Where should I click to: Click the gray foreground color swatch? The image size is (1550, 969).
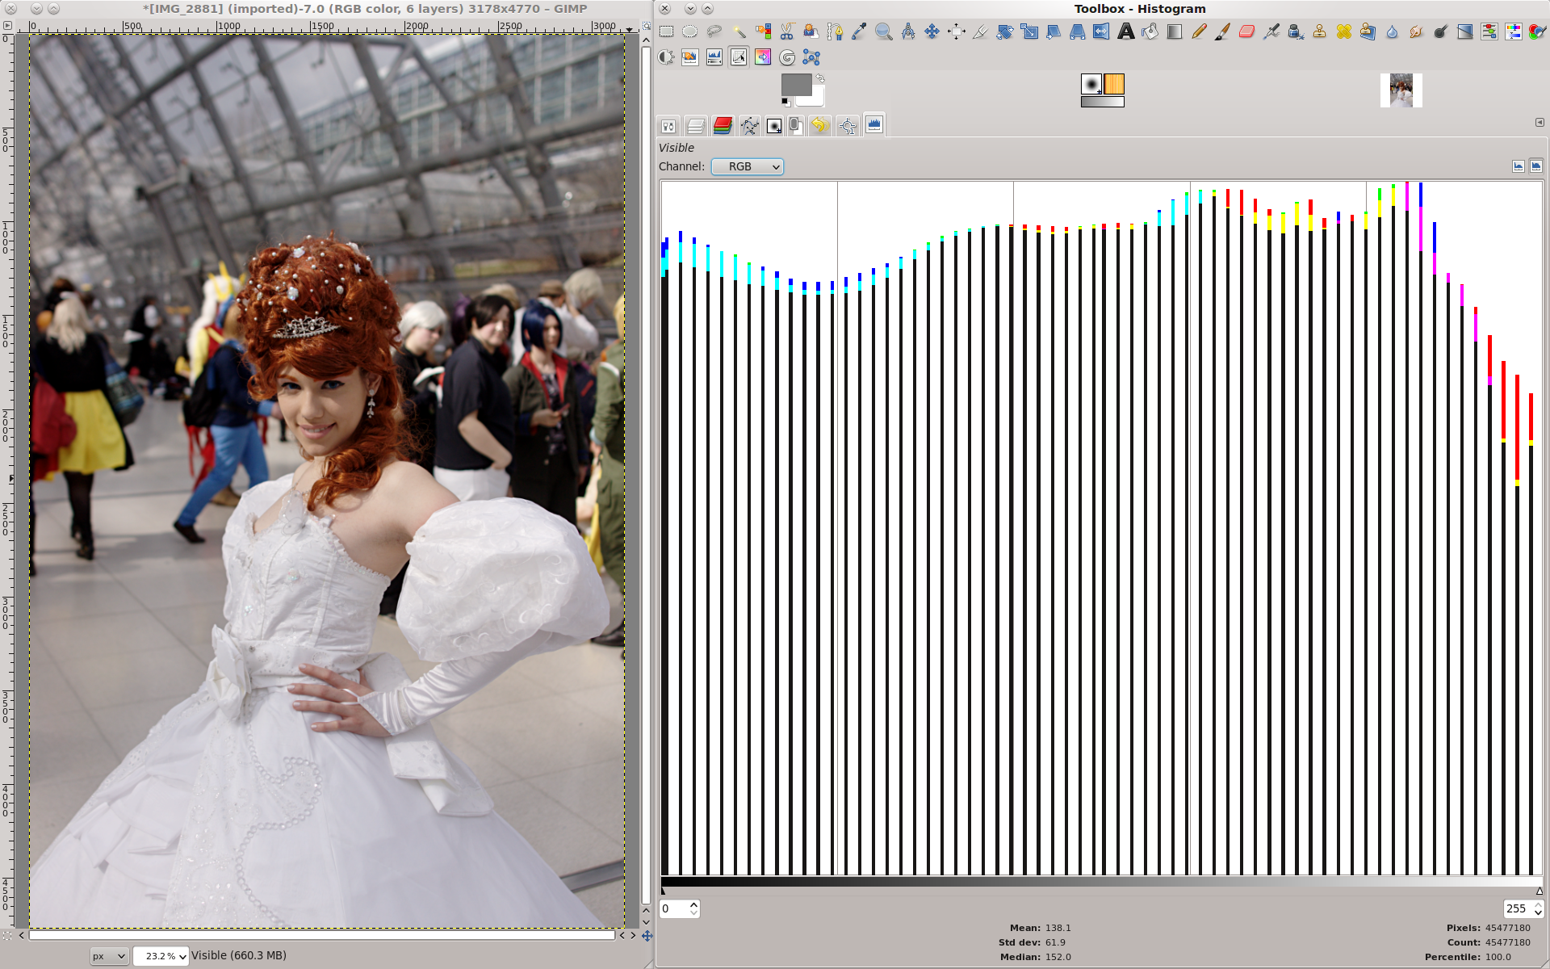click(796, 85)
